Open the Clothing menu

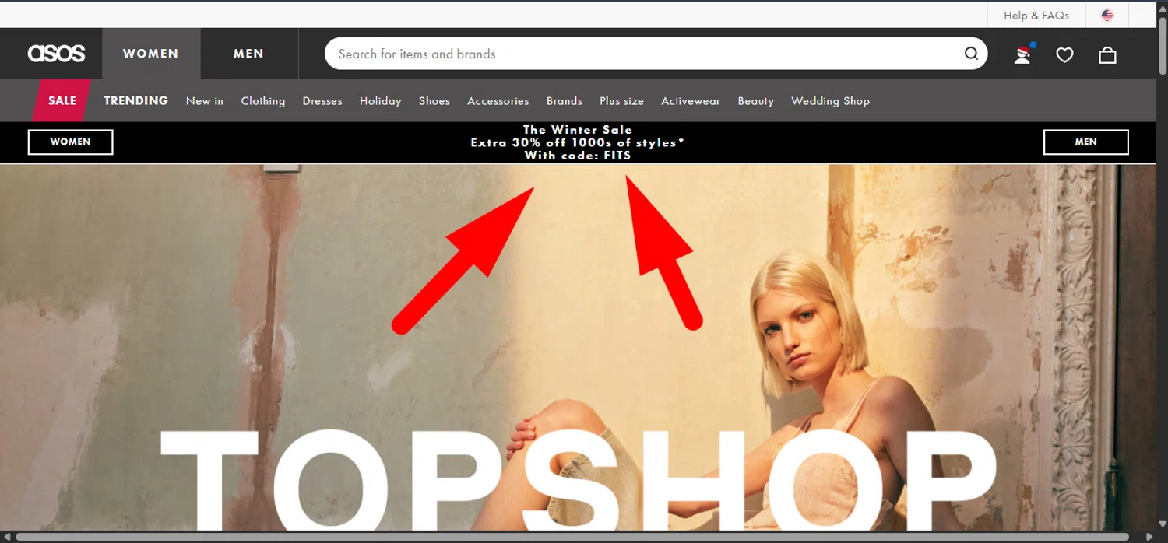[x=263, y=101]
